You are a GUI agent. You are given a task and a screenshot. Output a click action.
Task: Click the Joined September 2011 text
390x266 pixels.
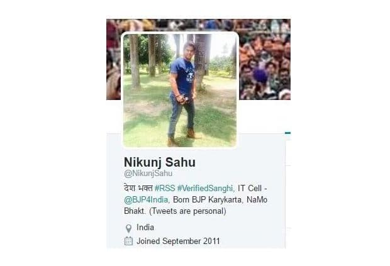tap(179, 241)
